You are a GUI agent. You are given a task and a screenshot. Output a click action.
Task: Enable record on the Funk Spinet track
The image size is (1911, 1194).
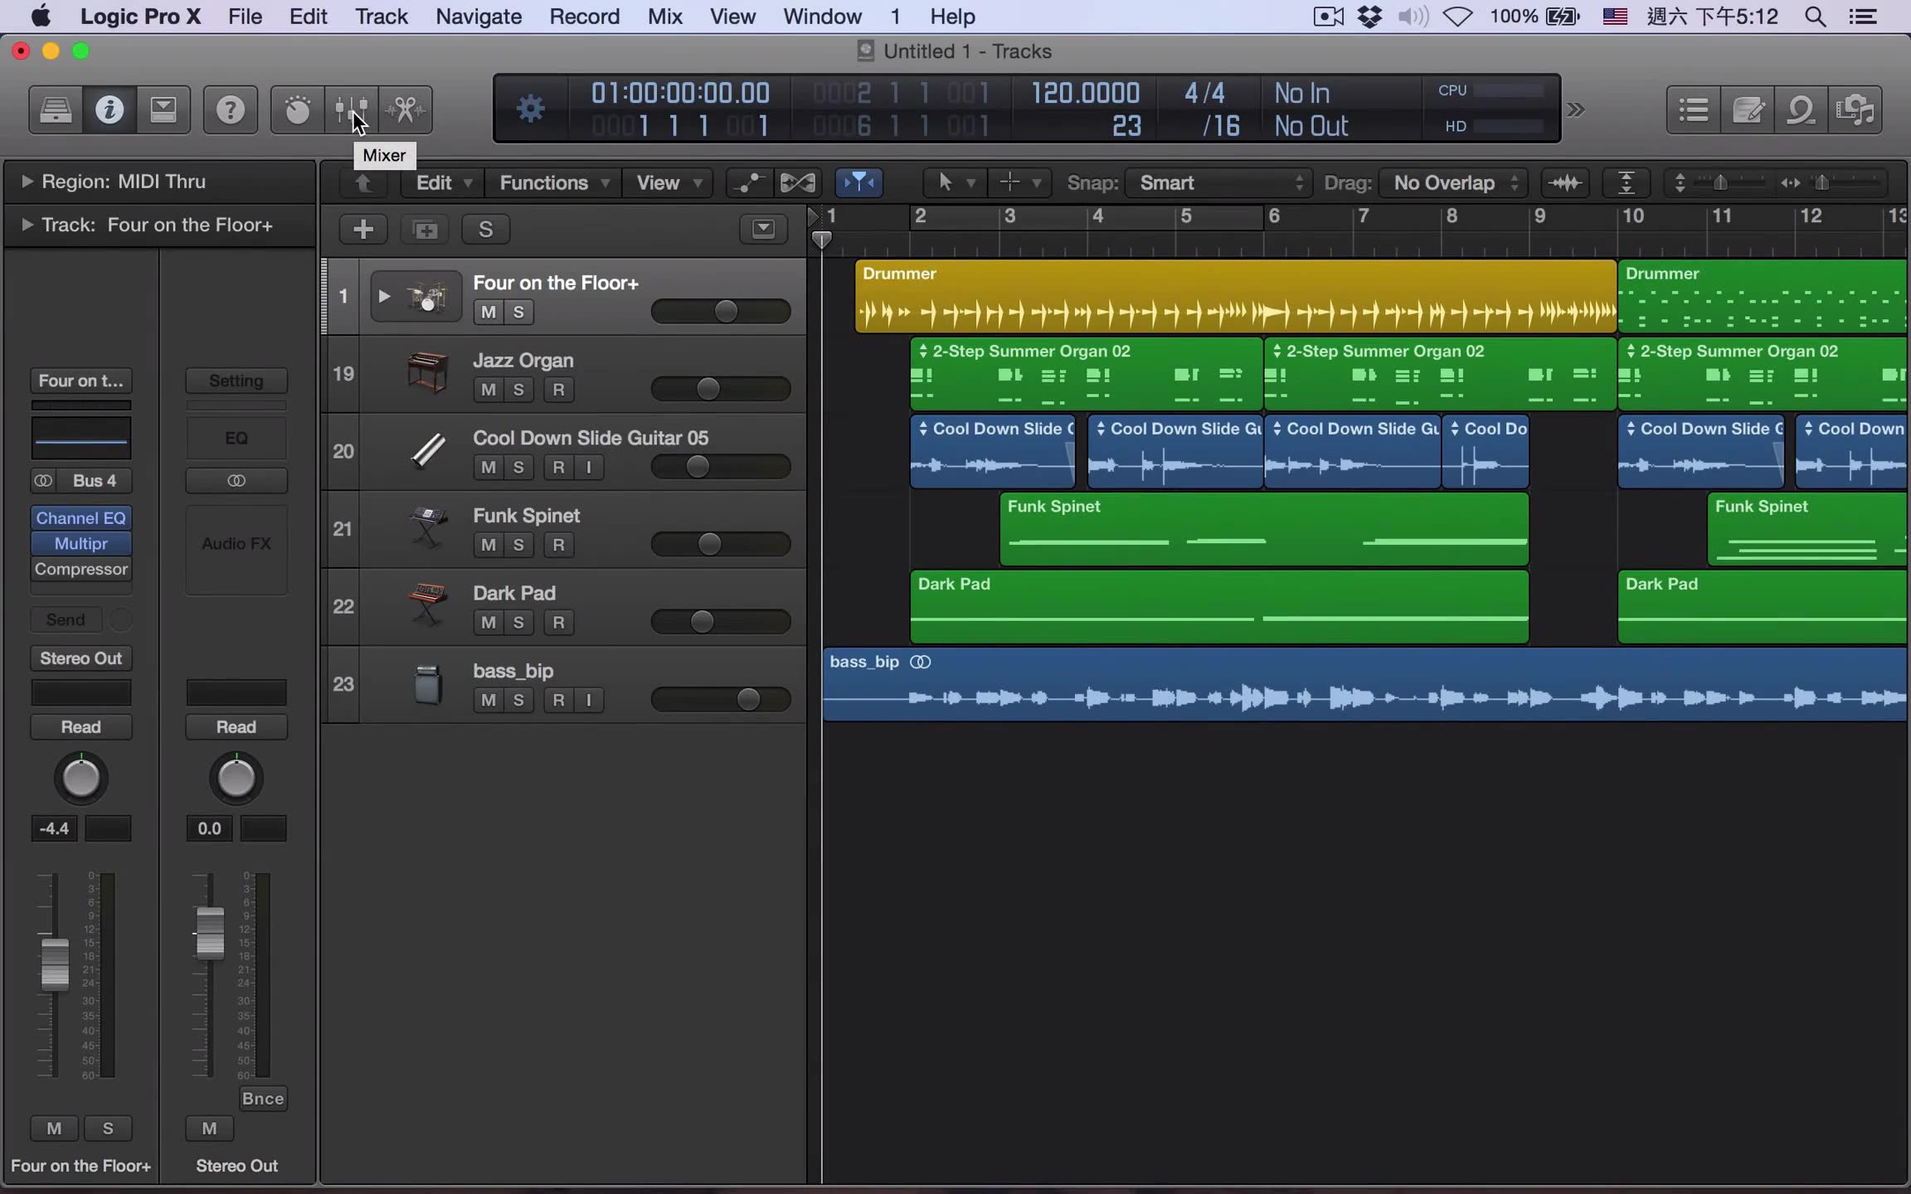pyautogui.click(x=558, y=545)
